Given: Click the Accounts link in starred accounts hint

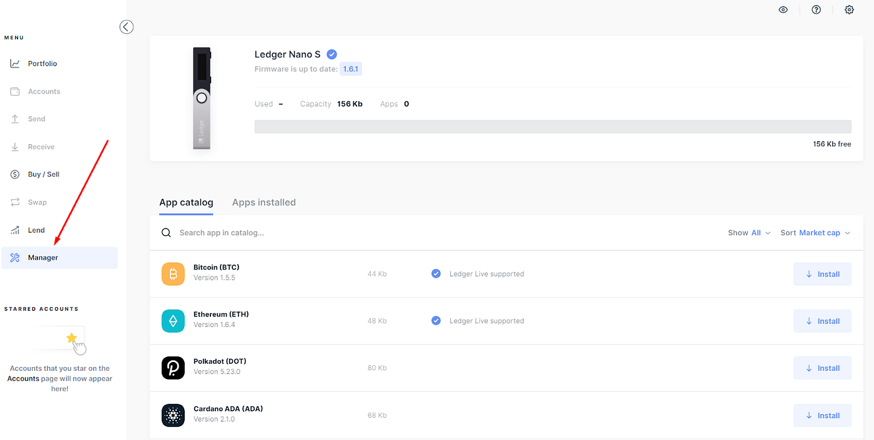Looking at the screenshot, I should click(x=23, y=379).
